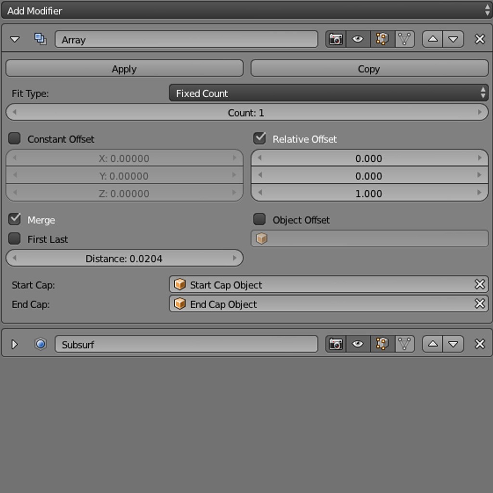Screen dimensions: 493x493
Task: Clear the End Cap Object with the X
Action: tap(480, 304)
